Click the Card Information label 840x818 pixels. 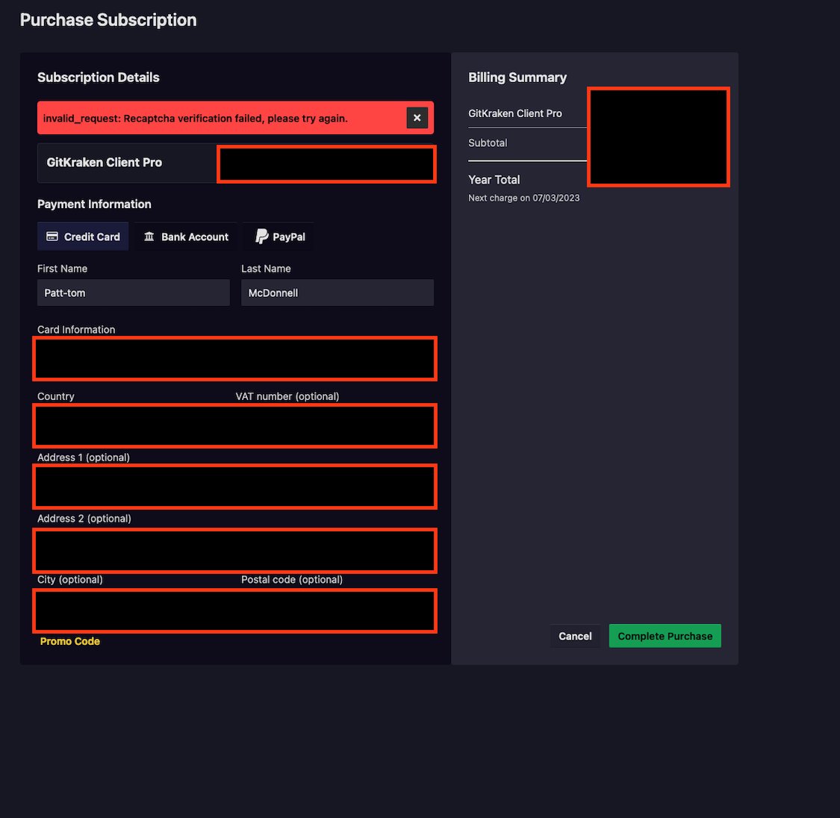pos(76,330)
